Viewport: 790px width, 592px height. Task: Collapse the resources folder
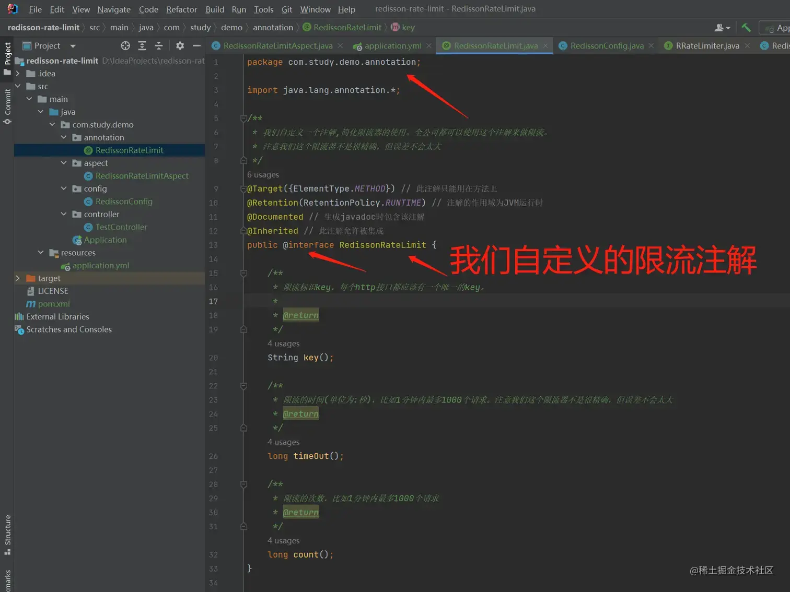click(41, 253)
